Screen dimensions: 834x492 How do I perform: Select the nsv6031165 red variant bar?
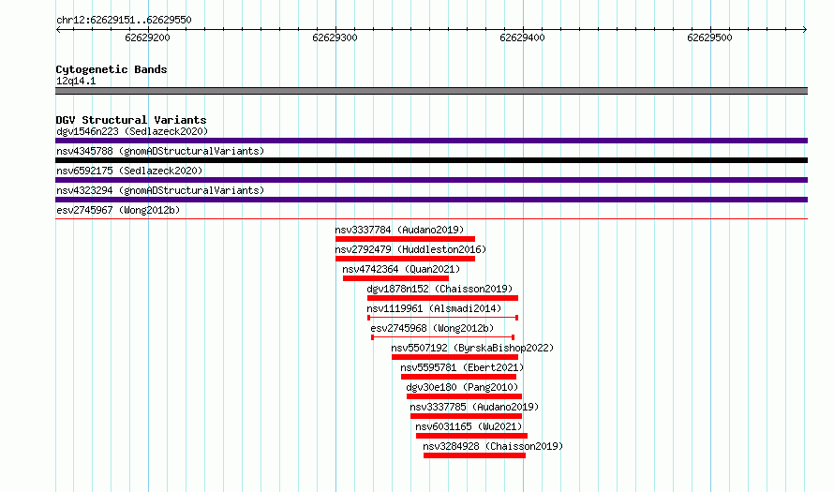click(471, 436)
